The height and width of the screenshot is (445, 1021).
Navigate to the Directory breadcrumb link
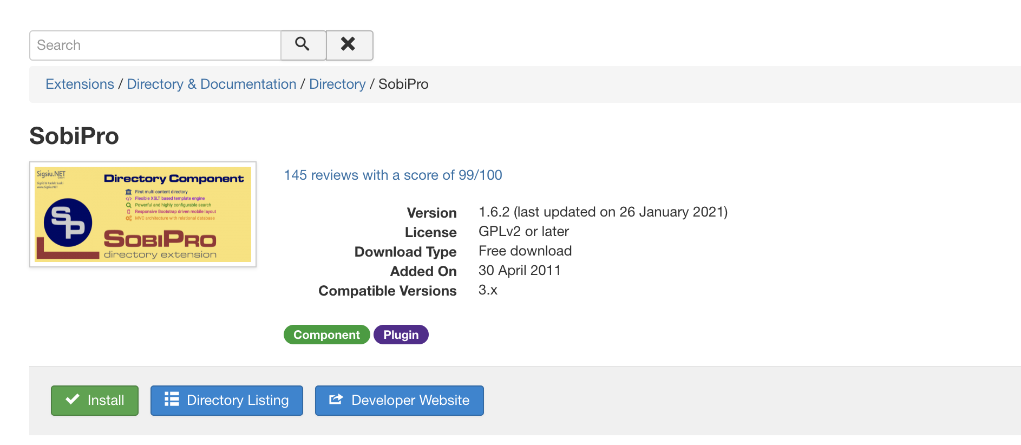(337, 84)
